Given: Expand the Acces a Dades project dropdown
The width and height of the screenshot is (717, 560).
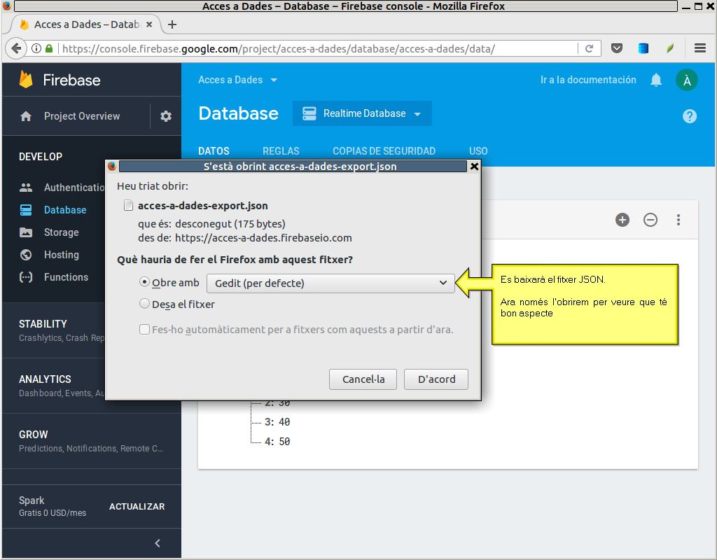Looking at the screenshot, I should click(x=238, y=80).
